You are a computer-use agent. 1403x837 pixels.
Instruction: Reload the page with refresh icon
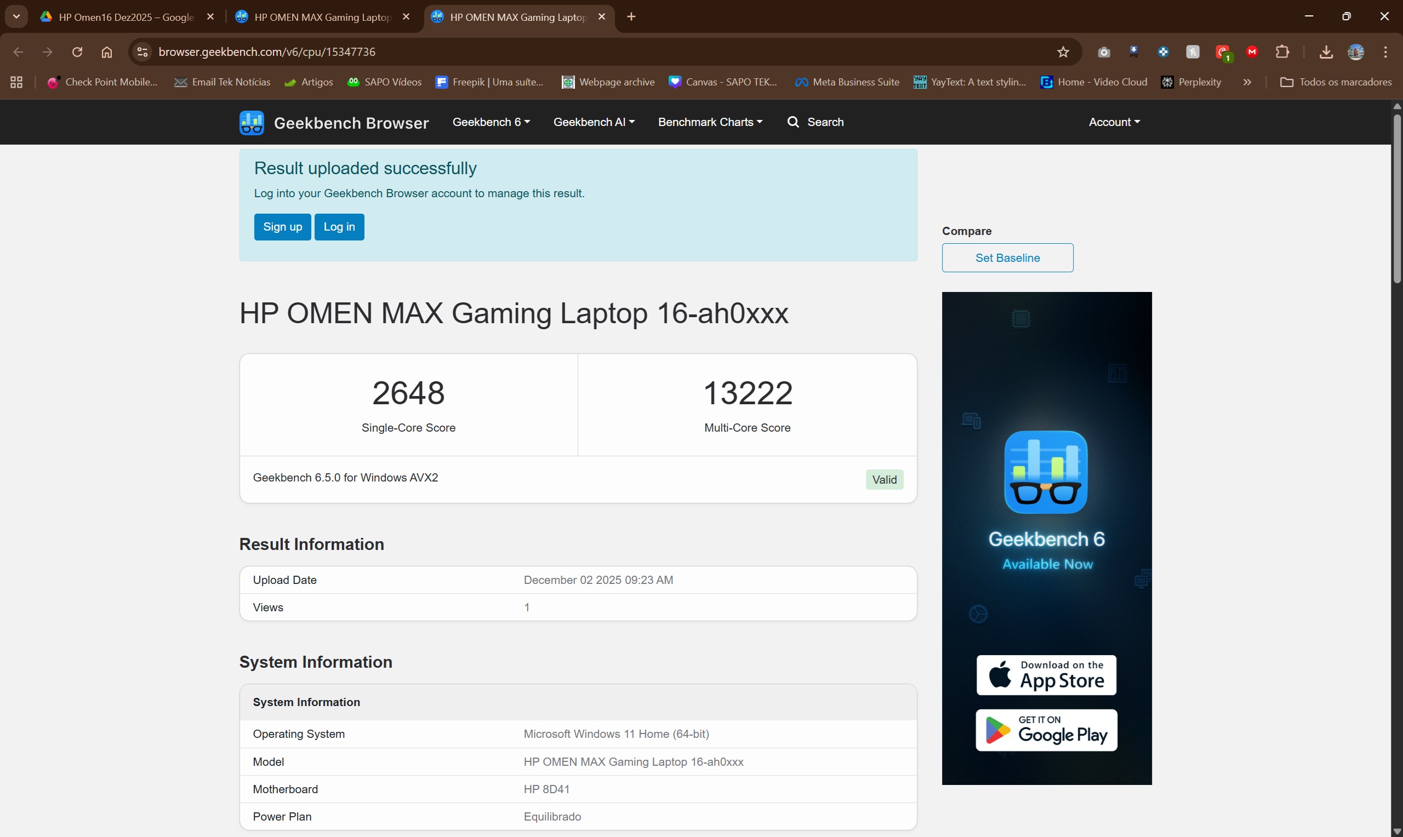(77, 52)
